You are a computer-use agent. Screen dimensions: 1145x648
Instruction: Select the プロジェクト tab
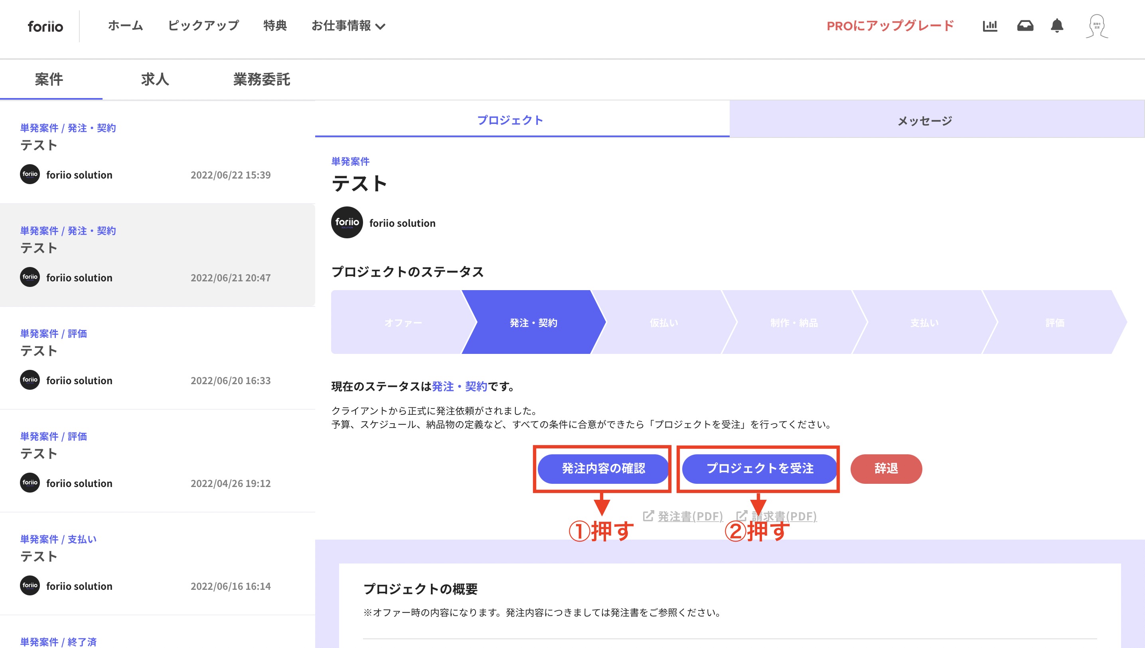click(522, 119)
